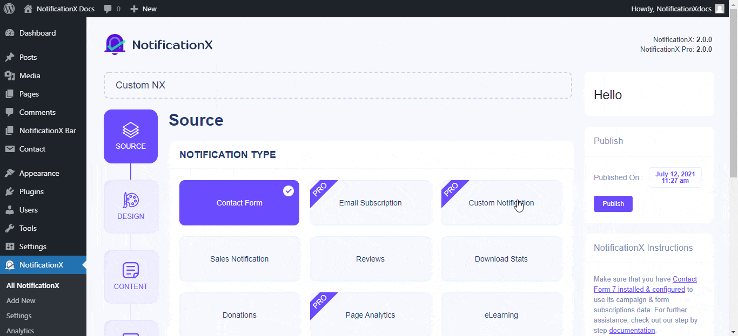Image resolution: width=738 pixels, height=336 pixels.
Task: Select Sales Notification type
Action: [239, 259]
